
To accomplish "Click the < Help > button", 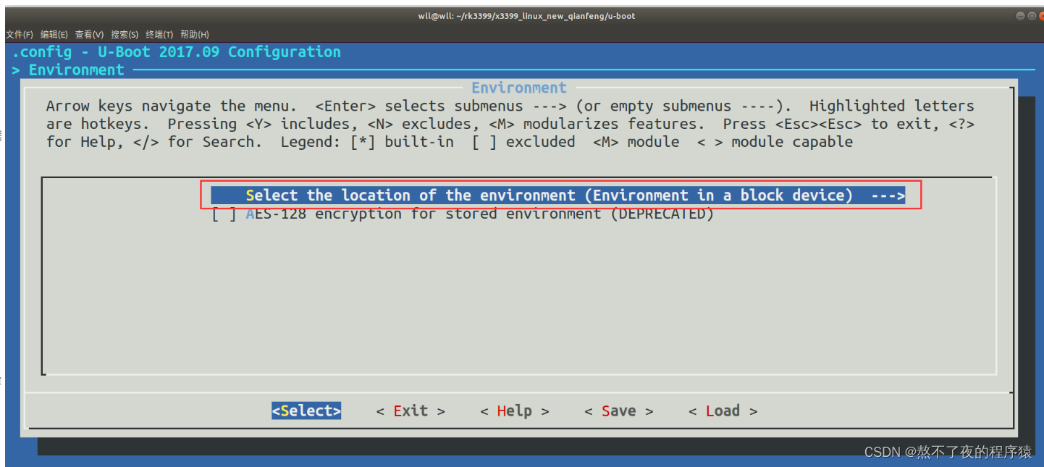I will coord(515,411).
